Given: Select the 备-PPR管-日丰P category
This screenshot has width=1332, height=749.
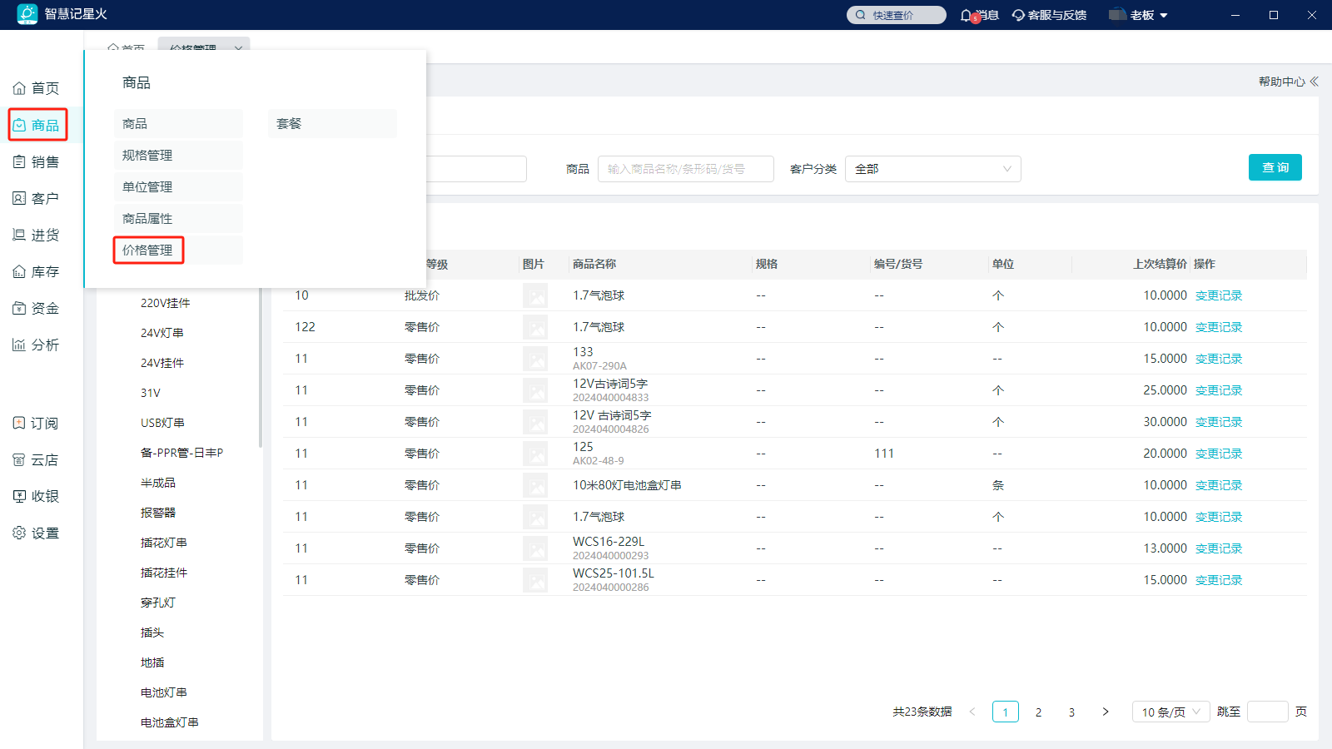Looking at the screenshot, I should (x=182, y=453).
